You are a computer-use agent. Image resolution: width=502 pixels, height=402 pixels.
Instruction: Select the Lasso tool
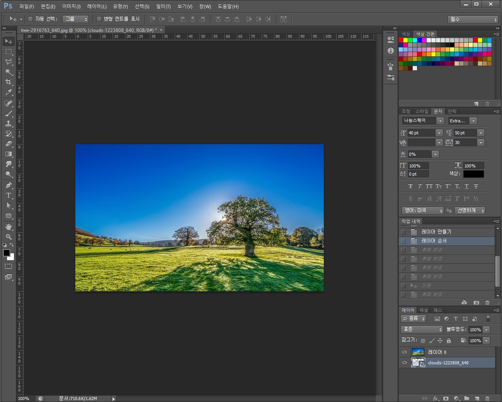click(9, 61)
